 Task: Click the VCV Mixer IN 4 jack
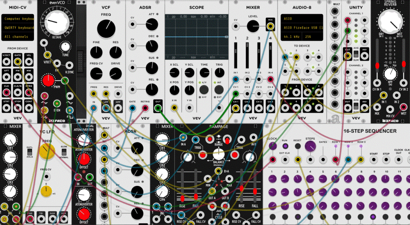270,79
